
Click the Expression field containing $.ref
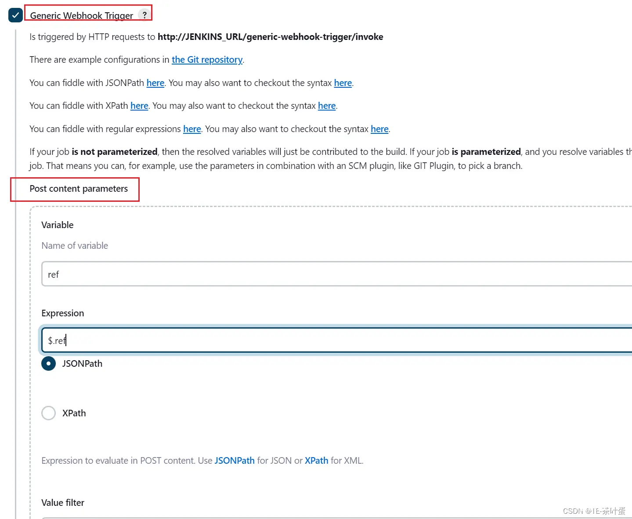point(337,340)
